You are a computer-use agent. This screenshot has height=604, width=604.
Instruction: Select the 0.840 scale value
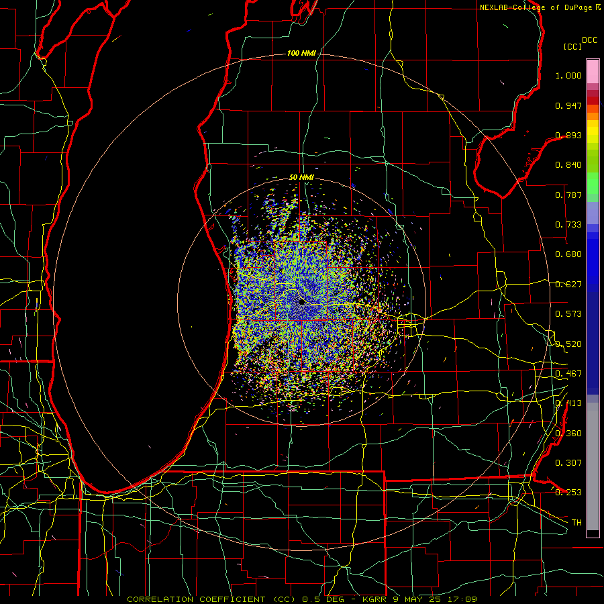click(x=568, y=165)
